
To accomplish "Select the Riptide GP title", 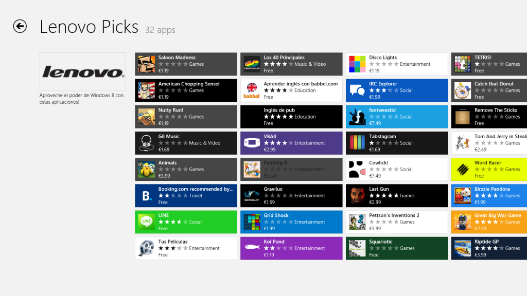I will tap(486, 242).
